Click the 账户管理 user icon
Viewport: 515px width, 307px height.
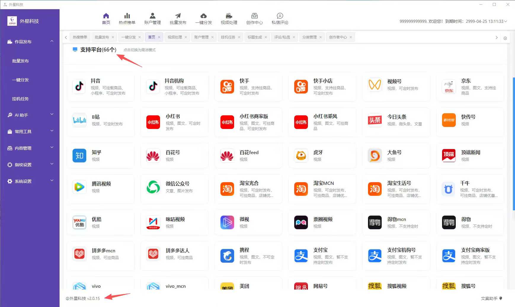pos(152,16)
